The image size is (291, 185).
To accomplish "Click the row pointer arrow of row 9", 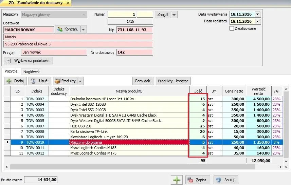I will point(7,142).
